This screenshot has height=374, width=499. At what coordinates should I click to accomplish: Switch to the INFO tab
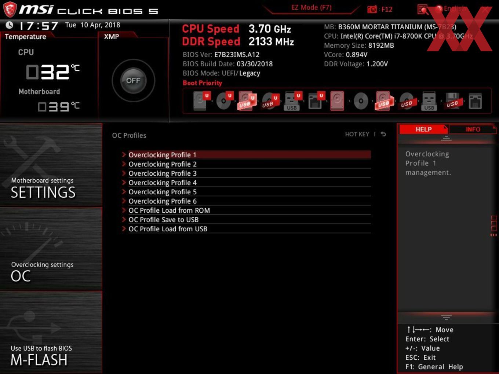tap(473, 129)
